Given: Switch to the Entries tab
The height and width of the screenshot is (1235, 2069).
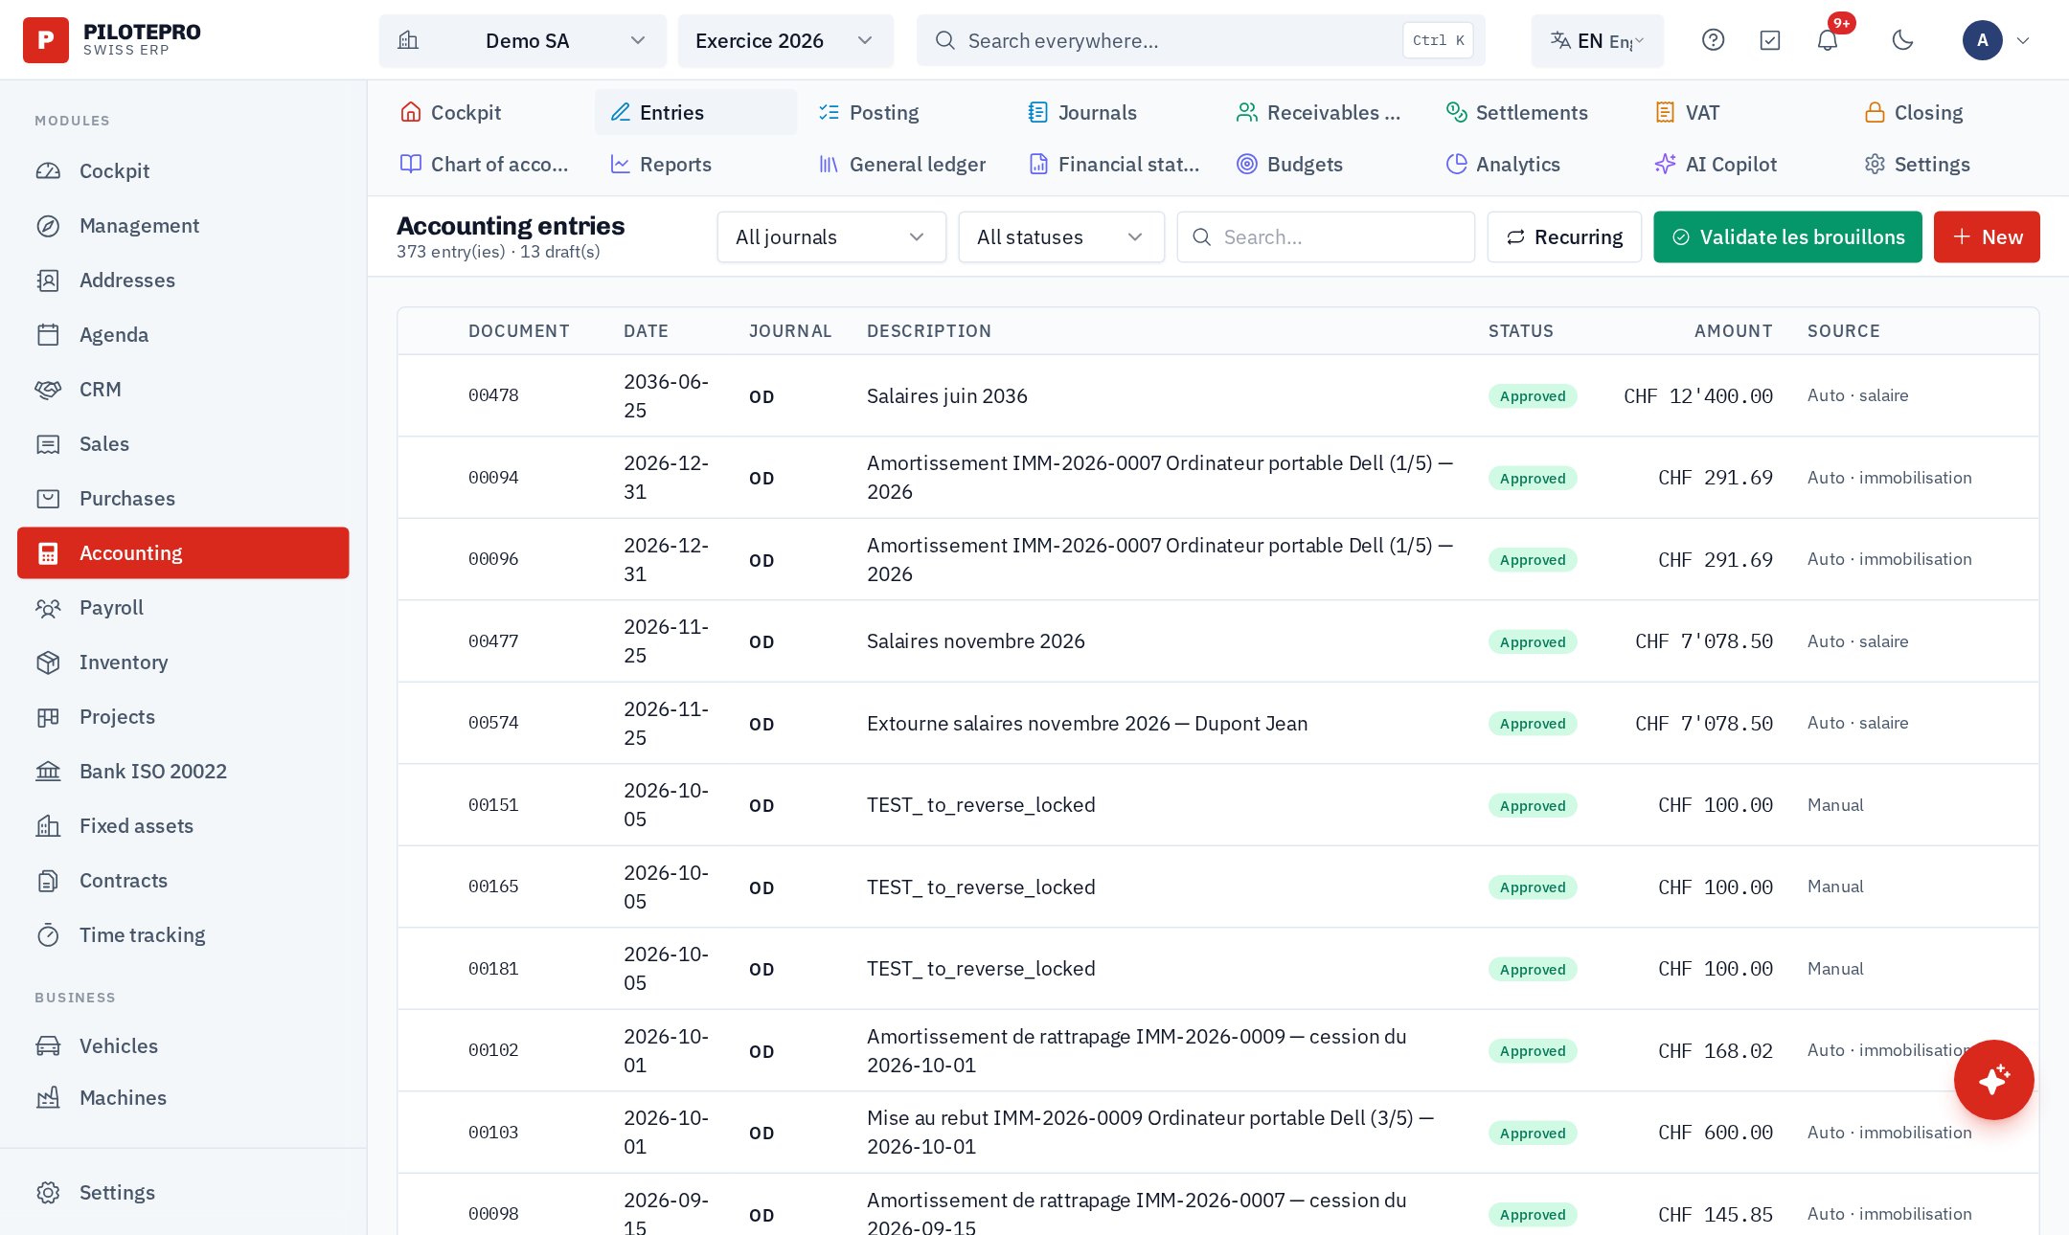Looking at the screenshot, I should click(695, 112).
